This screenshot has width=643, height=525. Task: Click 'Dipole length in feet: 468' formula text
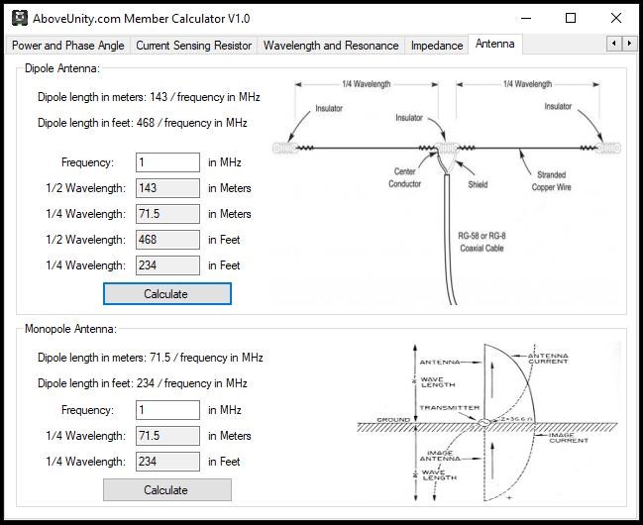tap(143, 123)
